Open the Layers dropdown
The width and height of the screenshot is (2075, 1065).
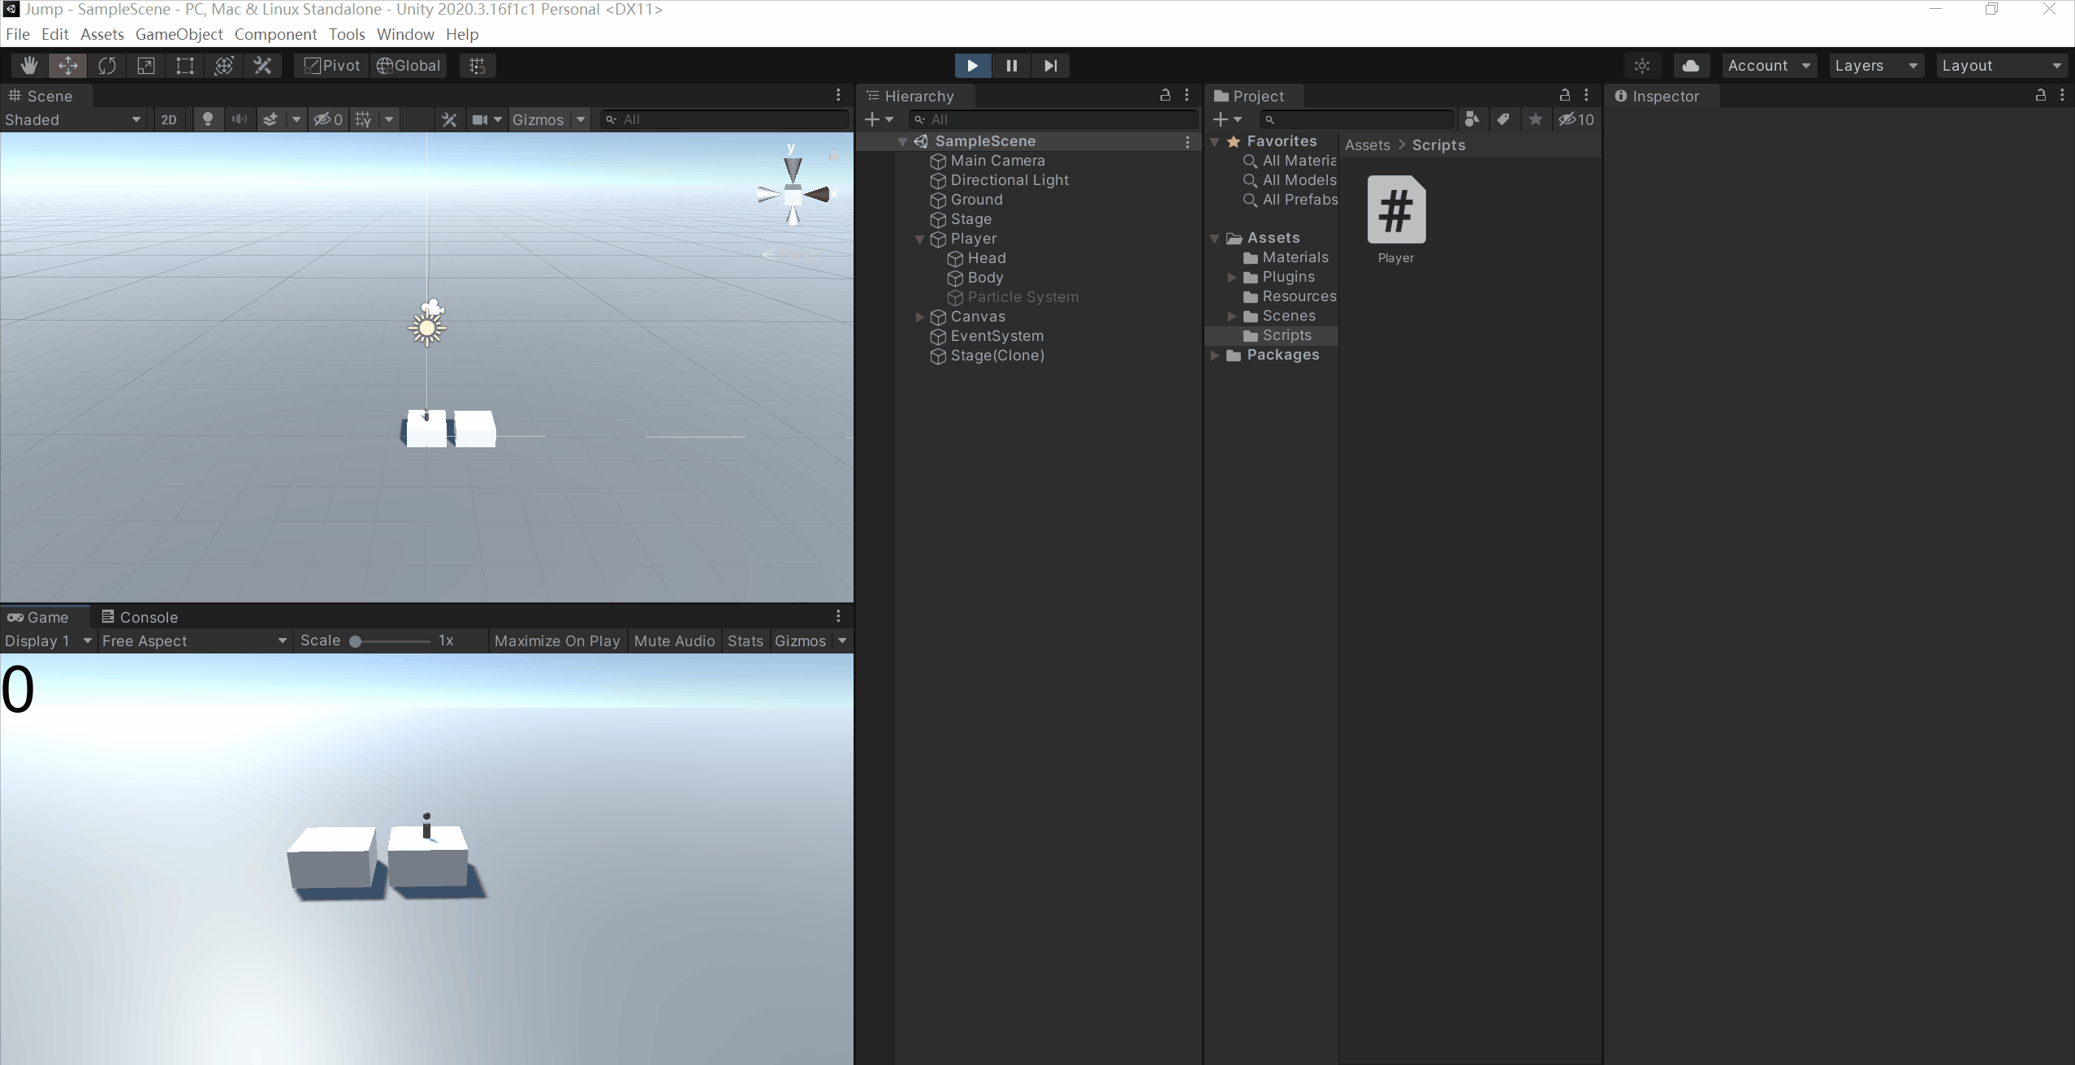[1875, 66]
